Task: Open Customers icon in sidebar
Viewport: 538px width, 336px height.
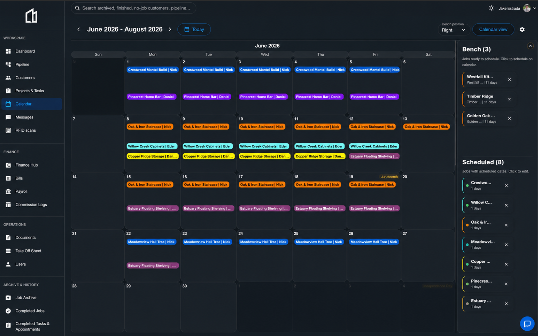Action: [x=8, y=78]
